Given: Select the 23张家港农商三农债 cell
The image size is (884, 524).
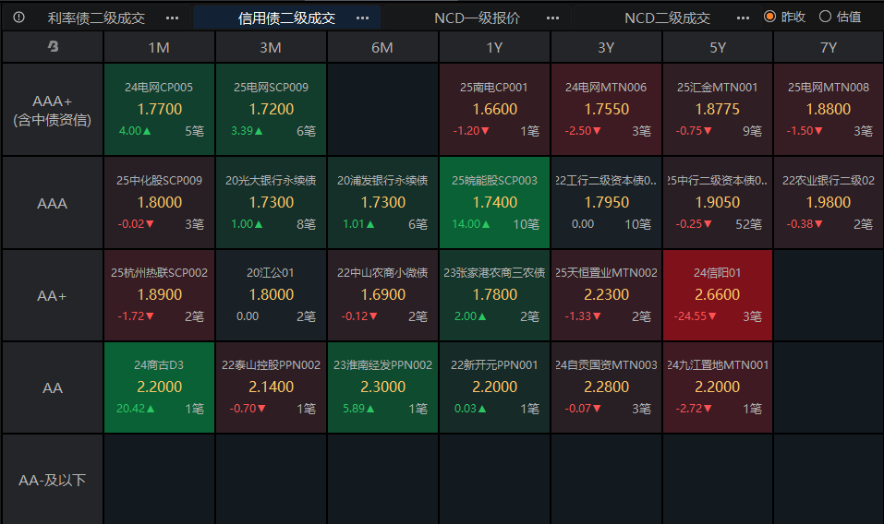Looking at the screenshot, I should 494,295.
